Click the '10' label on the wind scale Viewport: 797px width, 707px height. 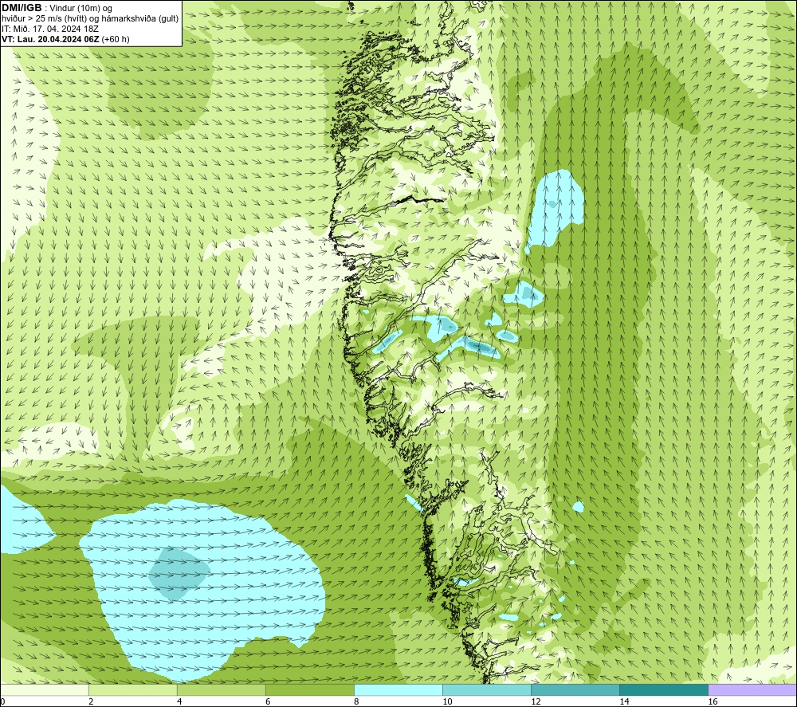click(447, 702)
